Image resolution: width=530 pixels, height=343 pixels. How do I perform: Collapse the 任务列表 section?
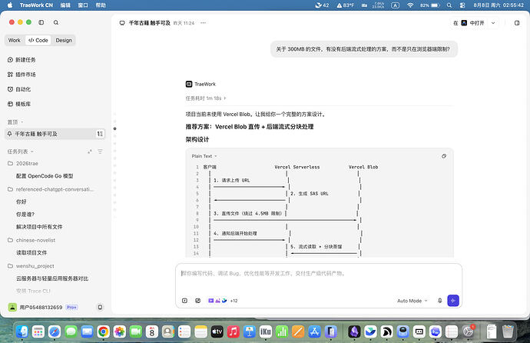(20, 152)
